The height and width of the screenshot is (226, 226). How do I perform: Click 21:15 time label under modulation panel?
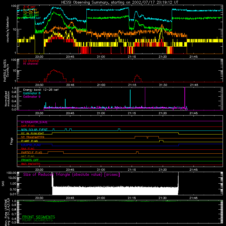pyautogui.click(x=132, y=113)
